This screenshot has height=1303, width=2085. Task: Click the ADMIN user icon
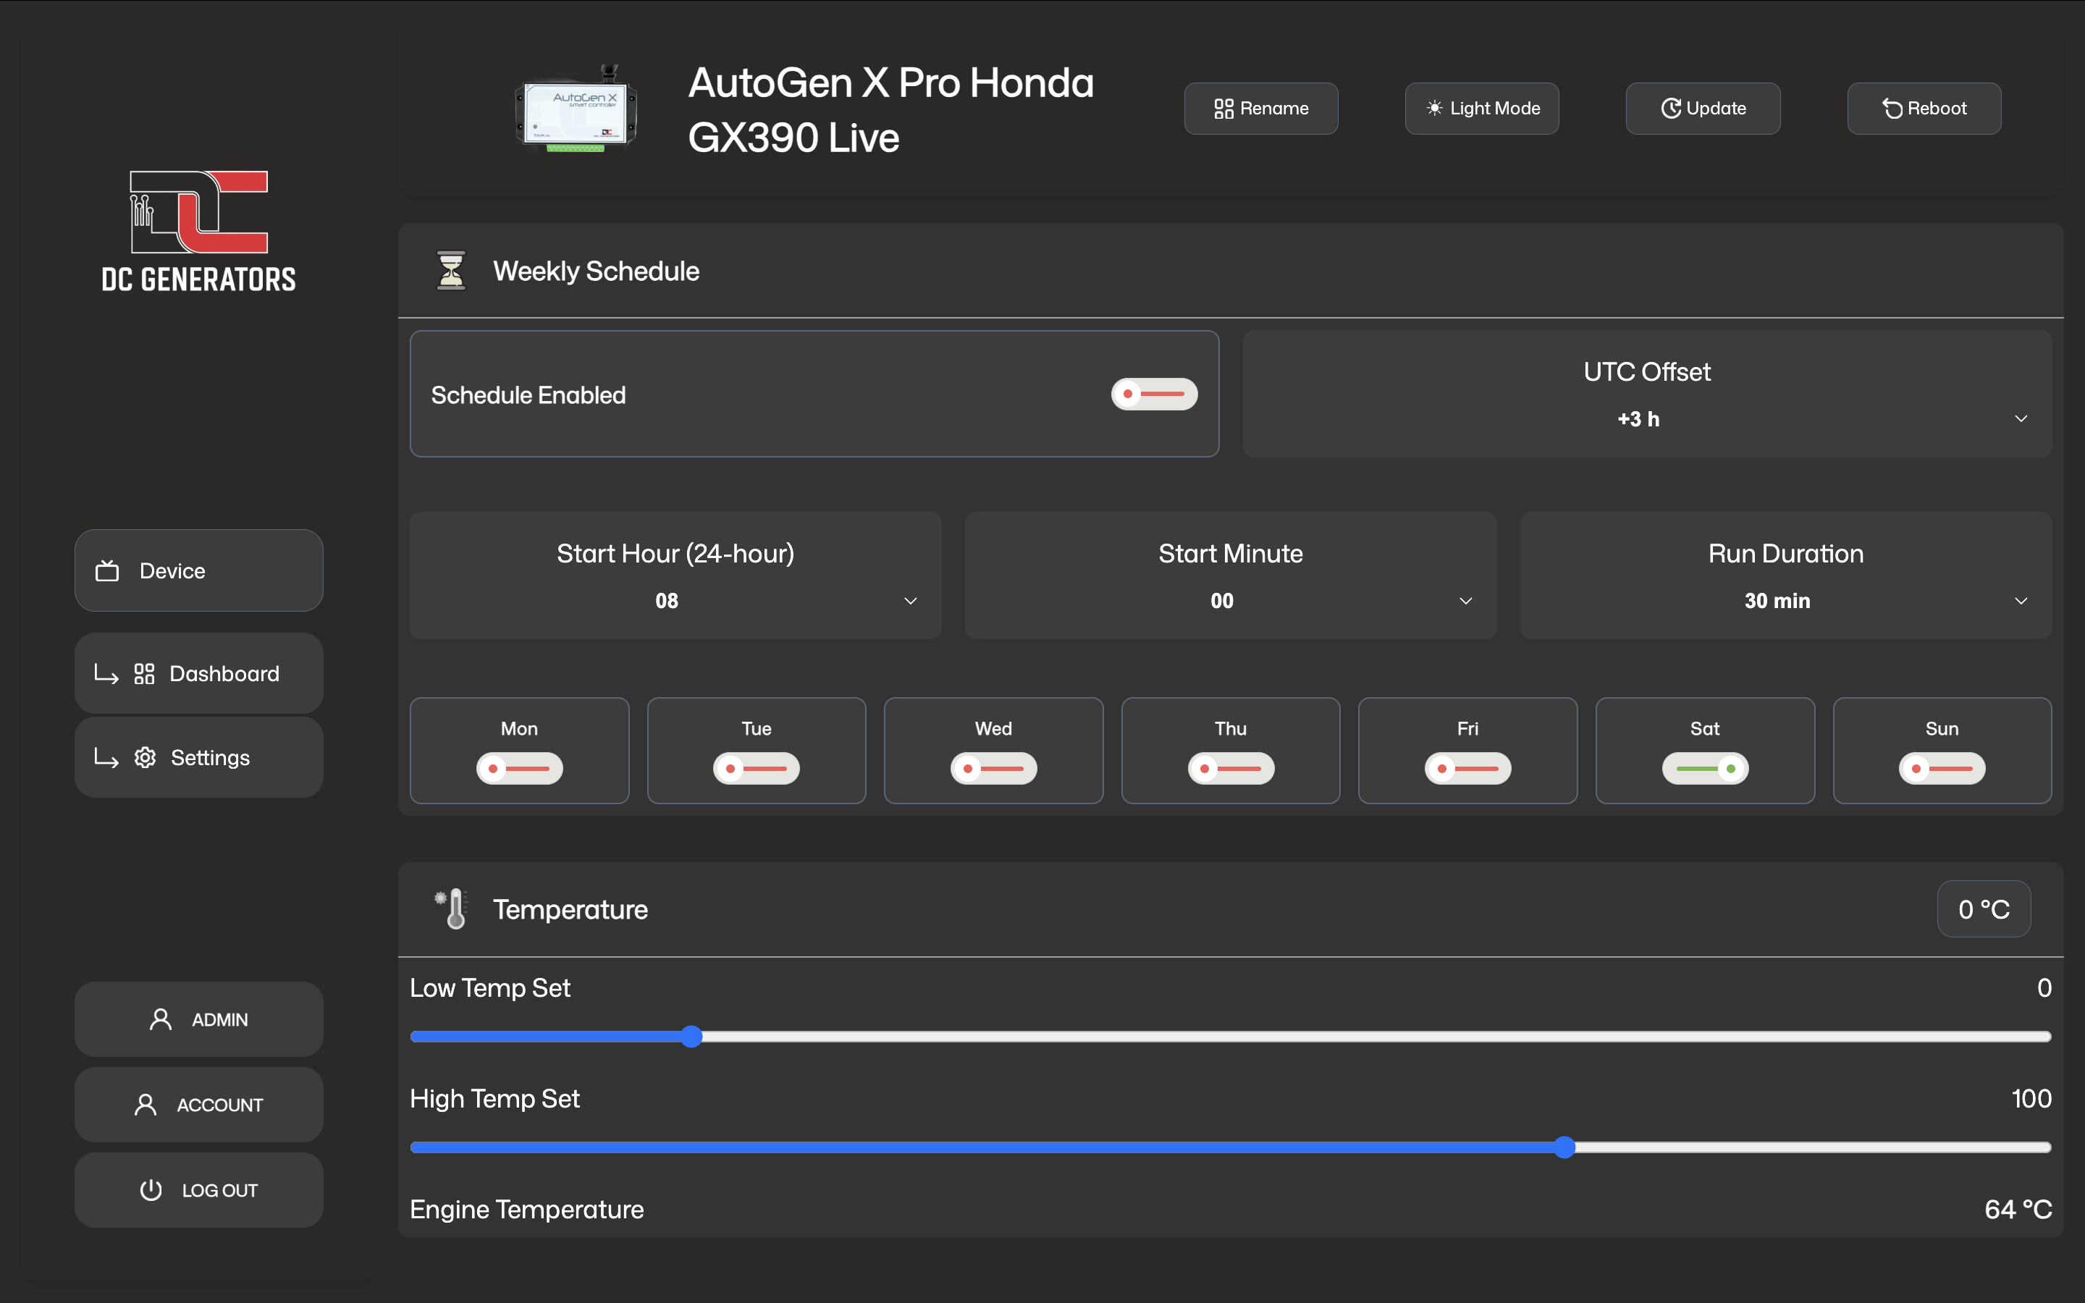(x=161, y=1019)
